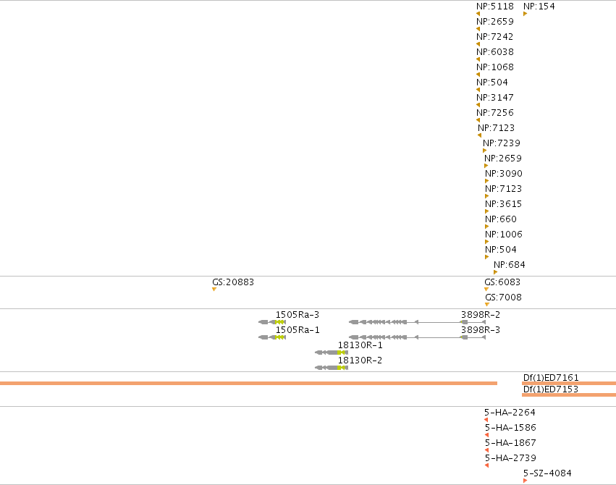Select the NP:154 insertion marker triangle
Screen dimensions: 616x485
(526, 14)
